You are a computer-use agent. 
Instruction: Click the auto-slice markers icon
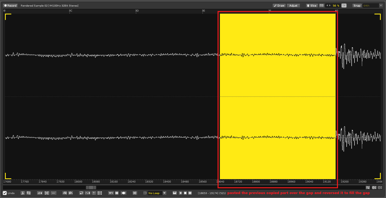[321, 6]
